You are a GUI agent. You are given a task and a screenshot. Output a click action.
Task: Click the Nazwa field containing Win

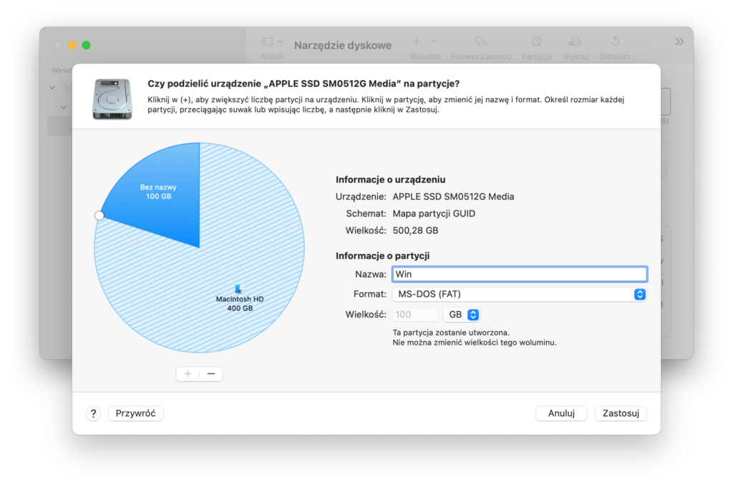[x=520, y=274]
